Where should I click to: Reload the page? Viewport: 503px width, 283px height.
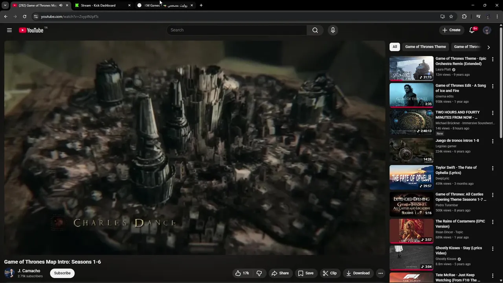pyautogui.click(x=24, y=17)
